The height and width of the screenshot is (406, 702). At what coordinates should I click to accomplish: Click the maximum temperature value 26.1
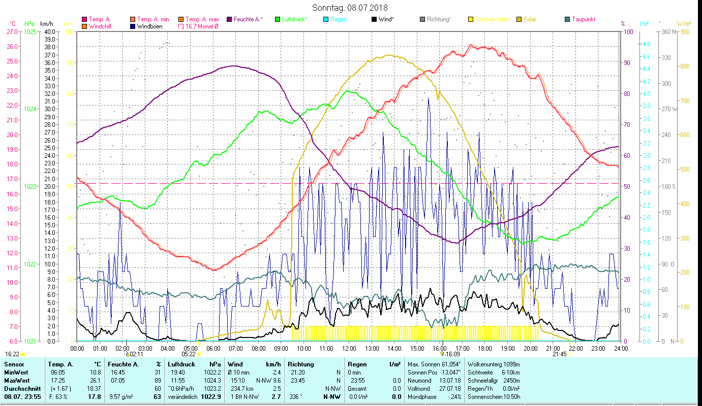coord(95,381)
